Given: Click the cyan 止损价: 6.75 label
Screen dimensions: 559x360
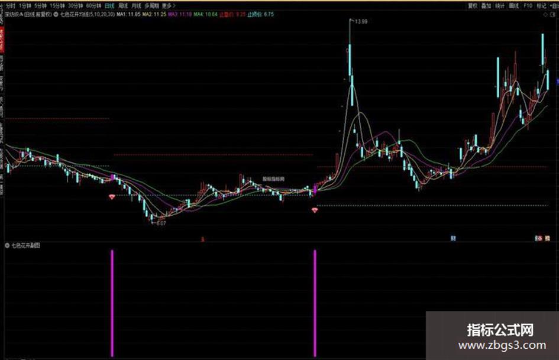Looking at the screenshot, I should [x=261, y=15].
